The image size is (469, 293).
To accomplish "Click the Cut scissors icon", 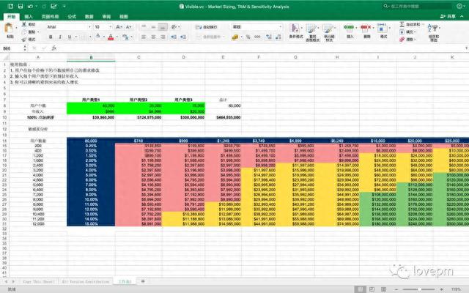I will click(x=24, y=24).
